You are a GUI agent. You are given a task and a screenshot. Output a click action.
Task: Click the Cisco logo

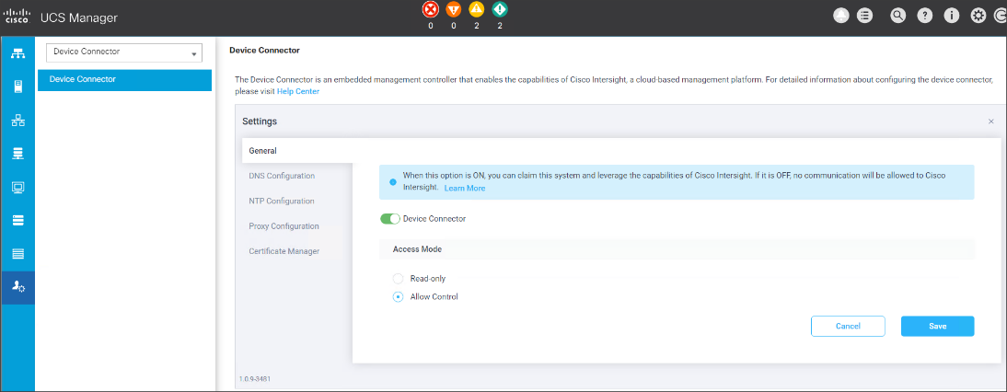click(x=18, y=17)
